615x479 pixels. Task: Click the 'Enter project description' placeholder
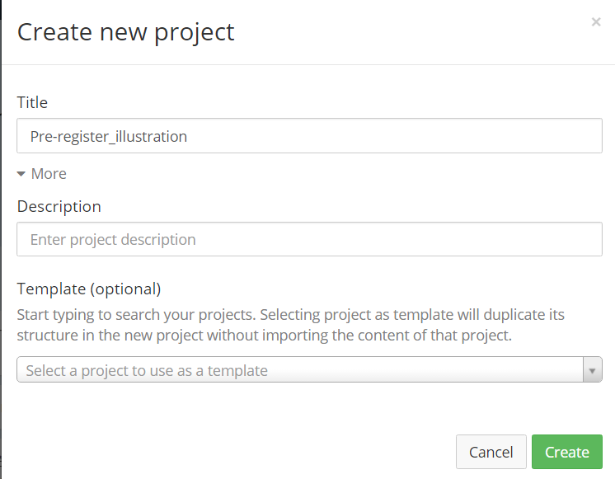tap(113, 240)
